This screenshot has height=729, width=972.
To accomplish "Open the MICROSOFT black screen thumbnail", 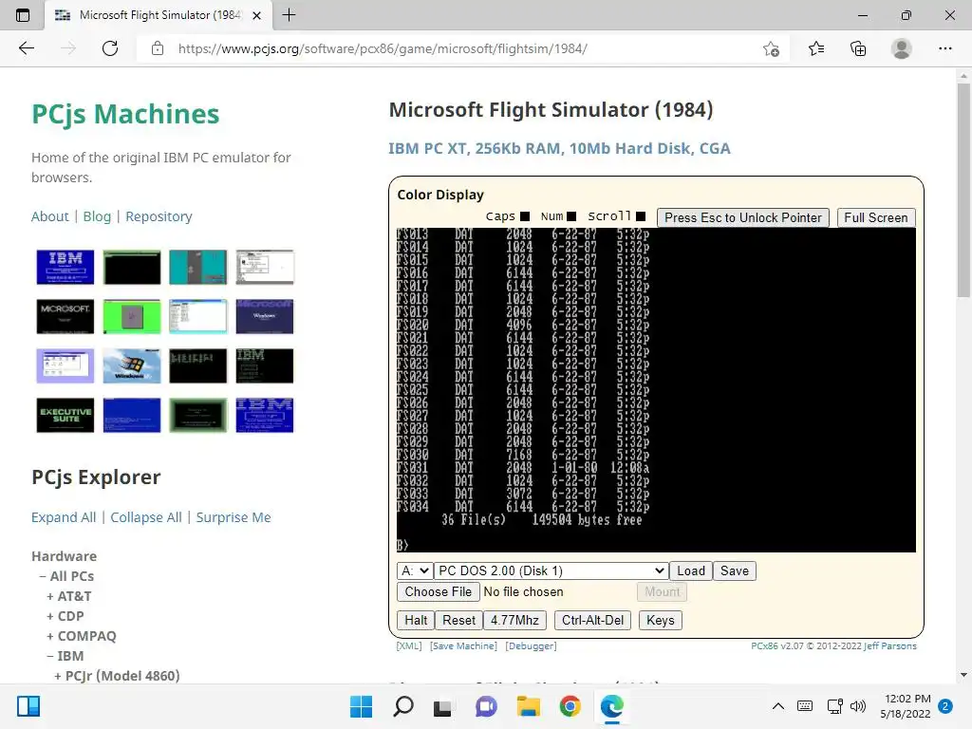I will pos(65,316).
